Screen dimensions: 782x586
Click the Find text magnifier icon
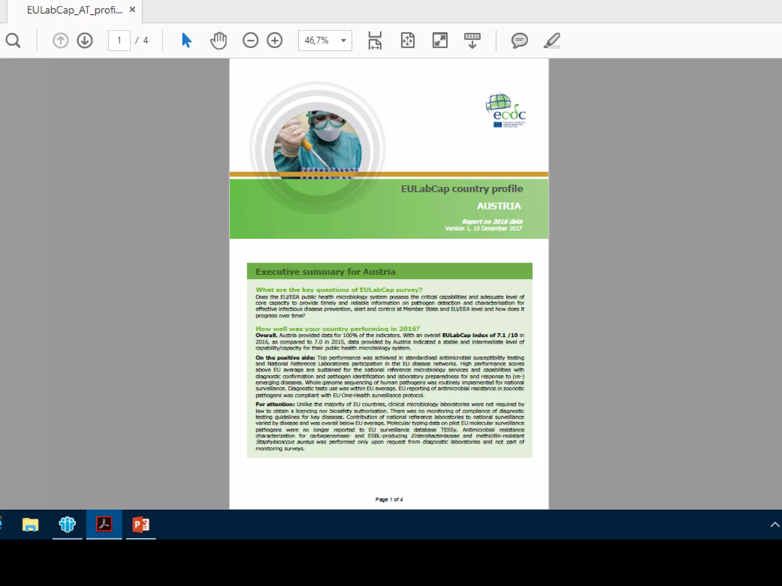[13, 40]
